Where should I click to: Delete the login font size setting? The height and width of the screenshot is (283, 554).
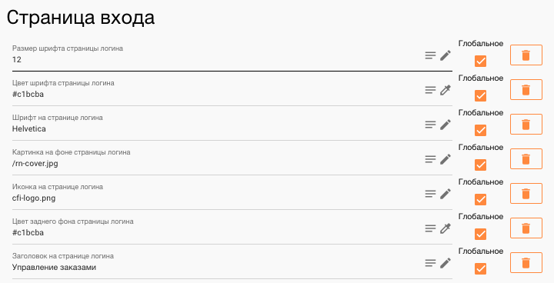point(526,55)
